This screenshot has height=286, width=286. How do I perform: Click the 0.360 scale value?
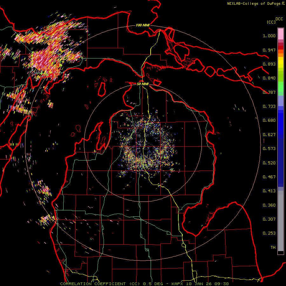[x=269, y=205]
